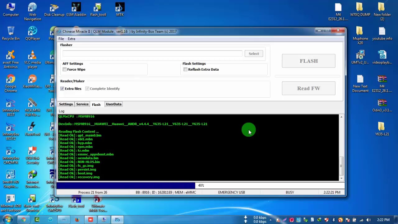Click the FLASH button
Image resolution: width=398 pixels, height=224 pixels.
(308, 61)
